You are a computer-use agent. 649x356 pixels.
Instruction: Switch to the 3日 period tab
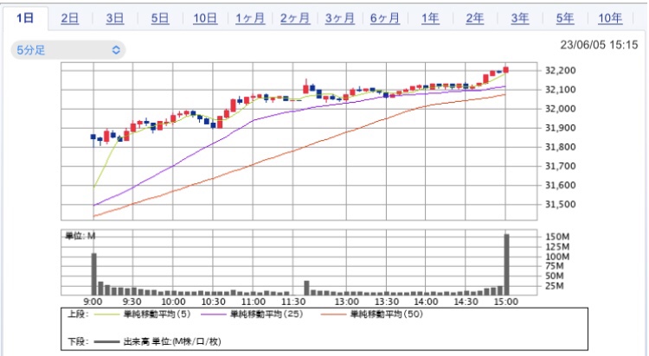(114, 18)
